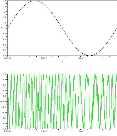The image size is (117, 136).
Task: Select the 5.0e-7 x-axis label of the top plot
Action: [44, 58]
